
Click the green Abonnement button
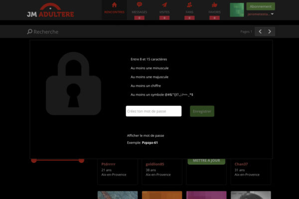tap(261, 6)
